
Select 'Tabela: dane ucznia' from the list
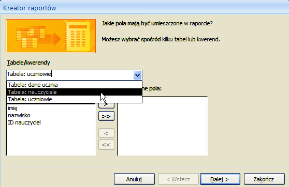pyautogui.click(x=74, y=85)
